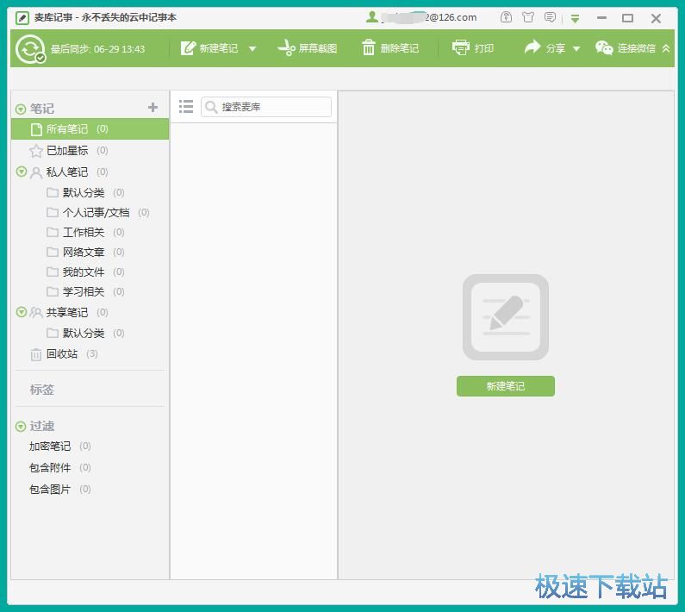Click the large note pencil placeholder icon
Viewport: 685px width, 612px height.
pos(506,317)
